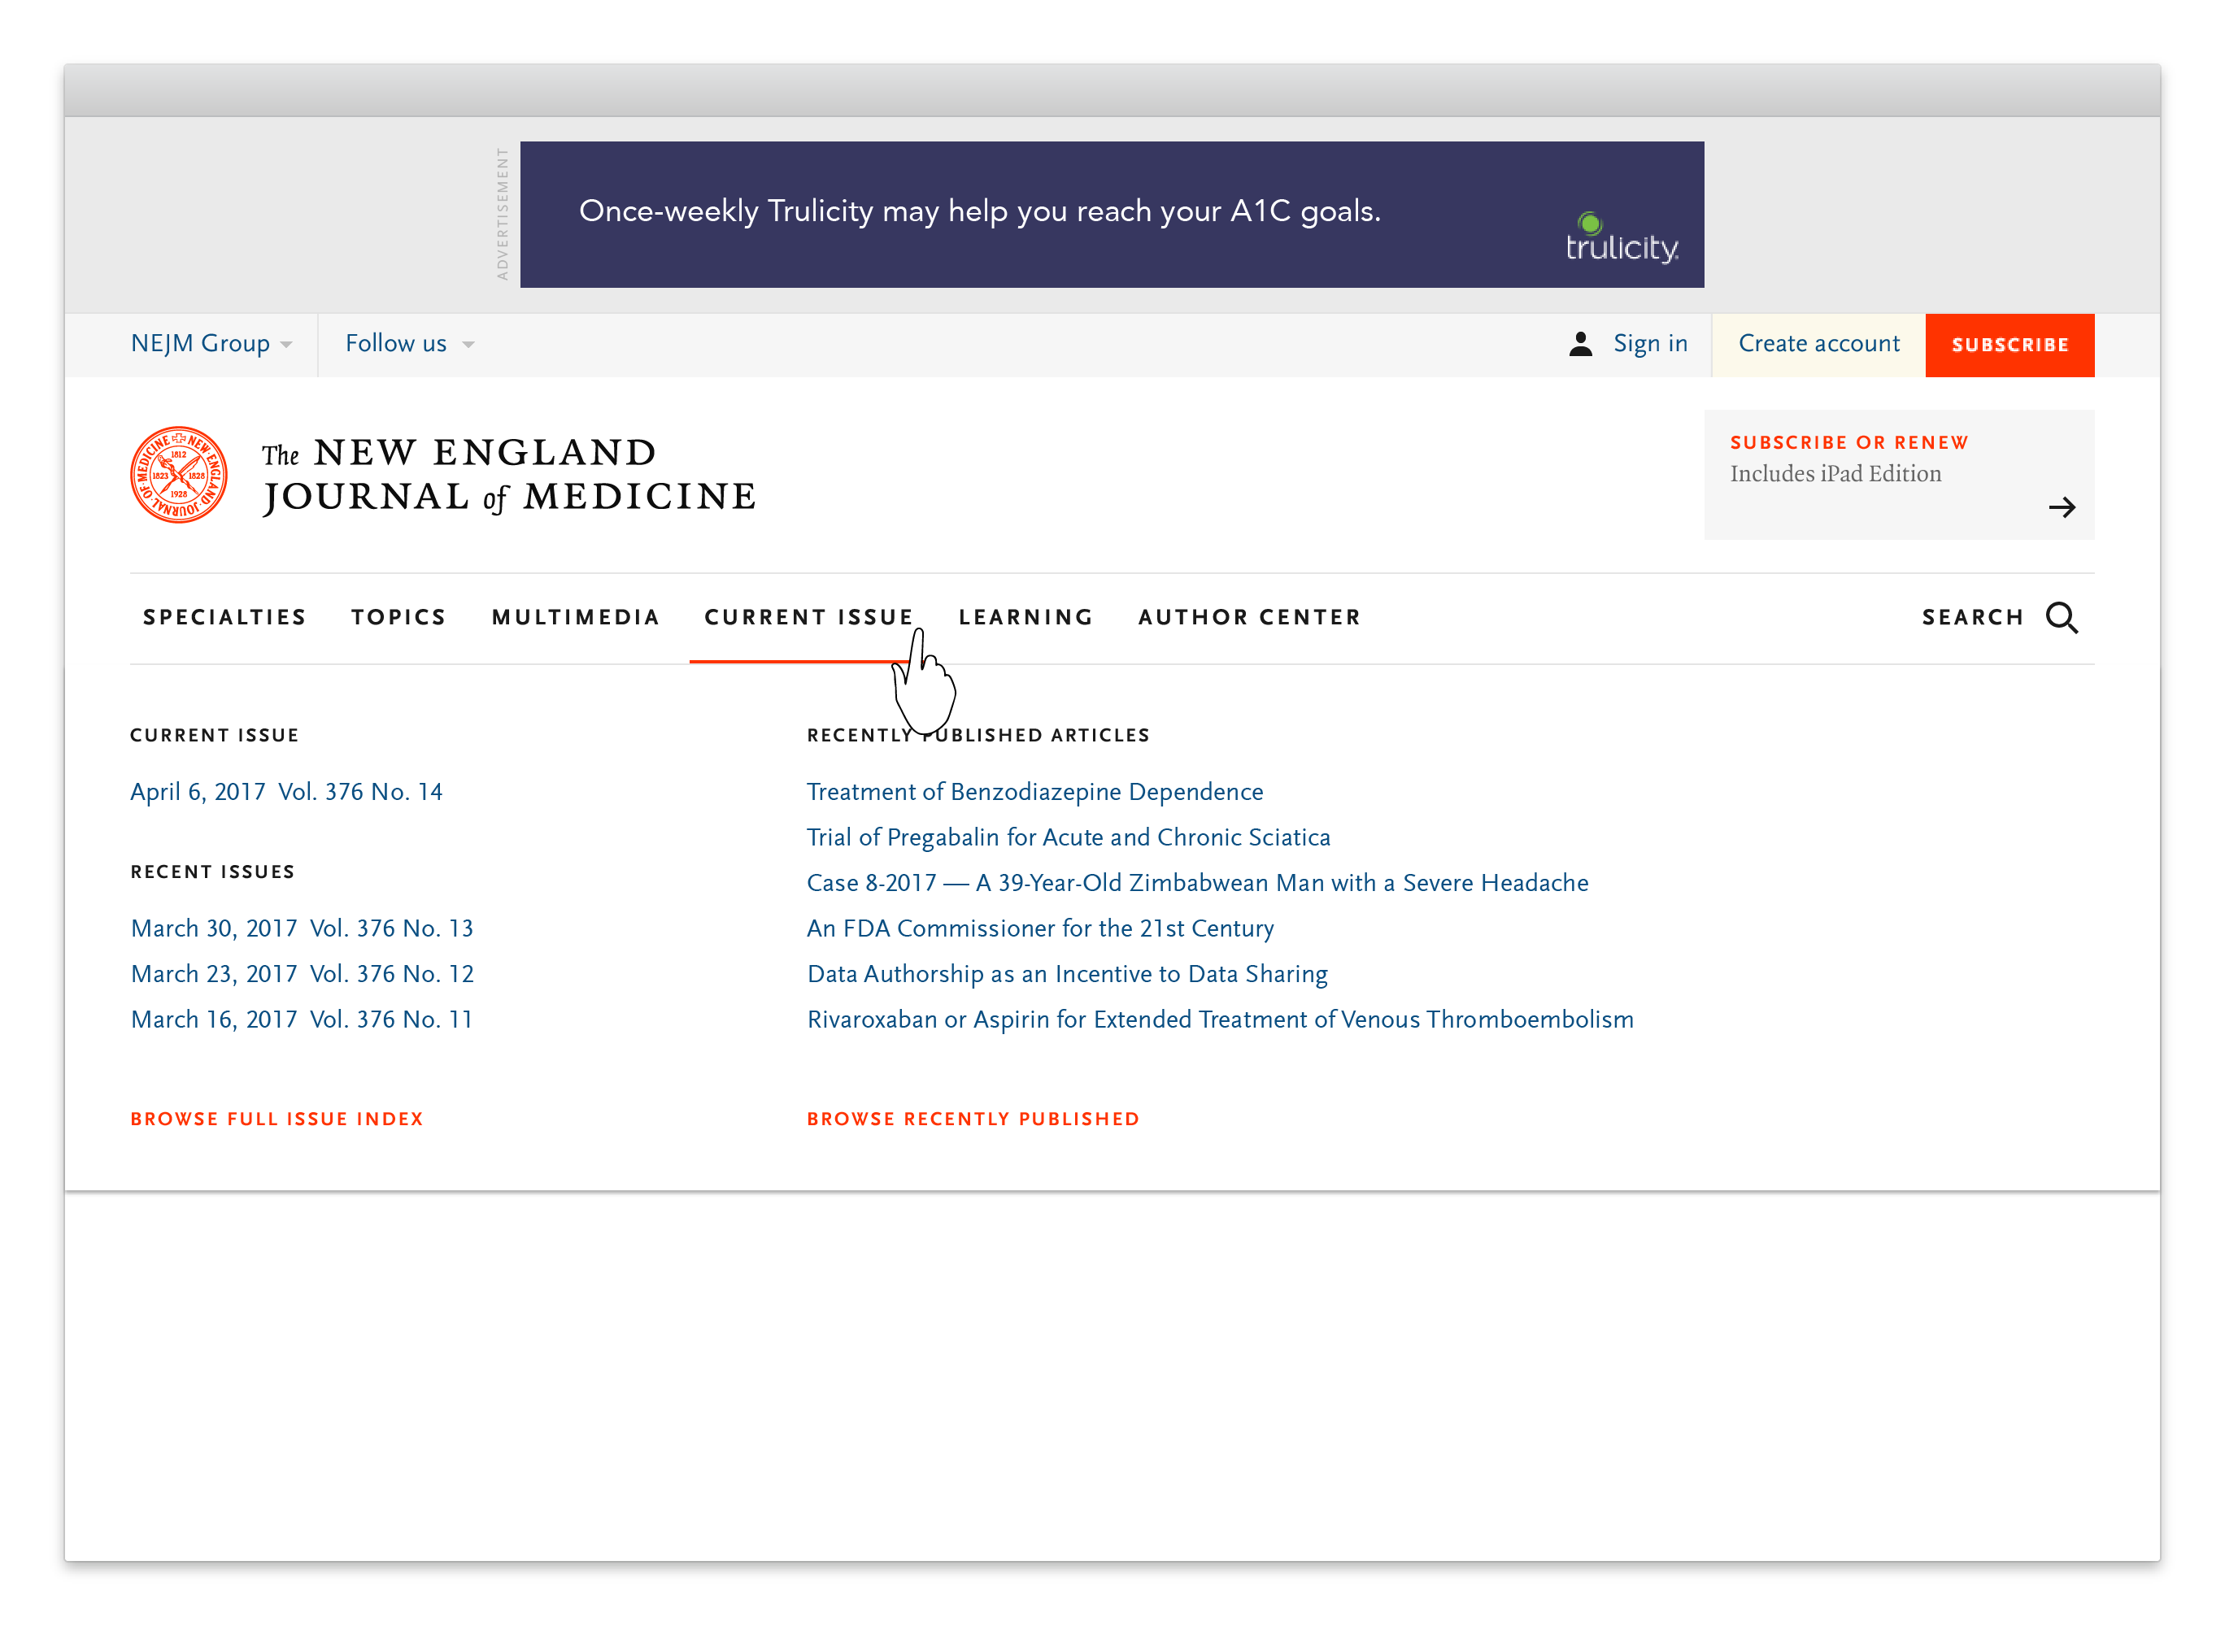The height and width of the screenshot is (1626, 2225).
Task: Open Data Authorship as an Incentive article
Action: [x=1067, y=973]
